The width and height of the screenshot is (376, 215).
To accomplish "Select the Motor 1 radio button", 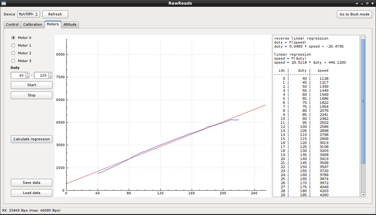I will click(14, 45).
